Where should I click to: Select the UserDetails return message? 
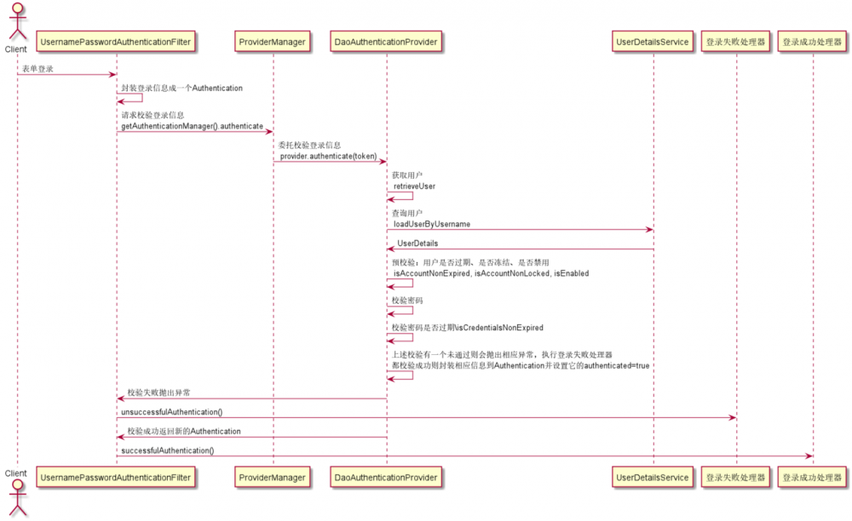(x=520, y=249)
